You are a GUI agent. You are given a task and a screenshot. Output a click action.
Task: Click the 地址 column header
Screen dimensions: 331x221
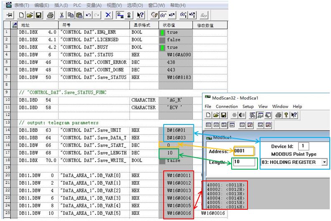click(x=38, y=25)
